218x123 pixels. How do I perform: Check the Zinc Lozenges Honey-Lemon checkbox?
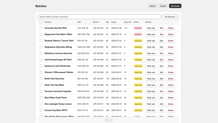(x=41, y=104)
